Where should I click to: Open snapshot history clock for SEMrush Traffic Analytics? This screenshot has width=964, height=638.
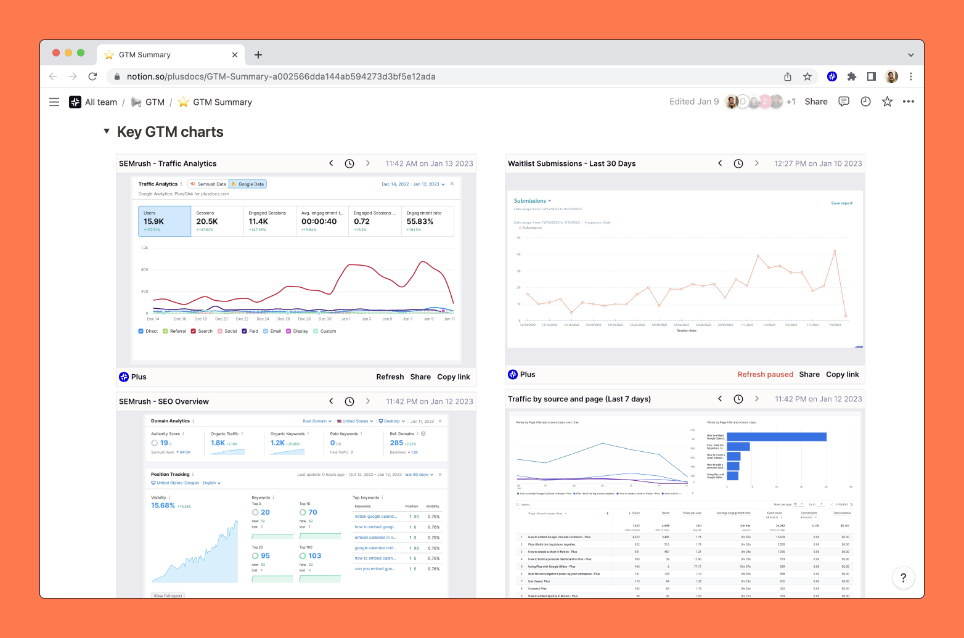click(349, 163)
